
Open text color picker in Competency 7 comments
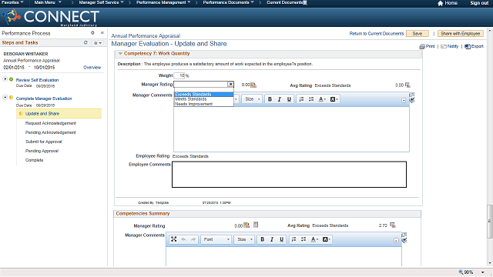(322, 99)
